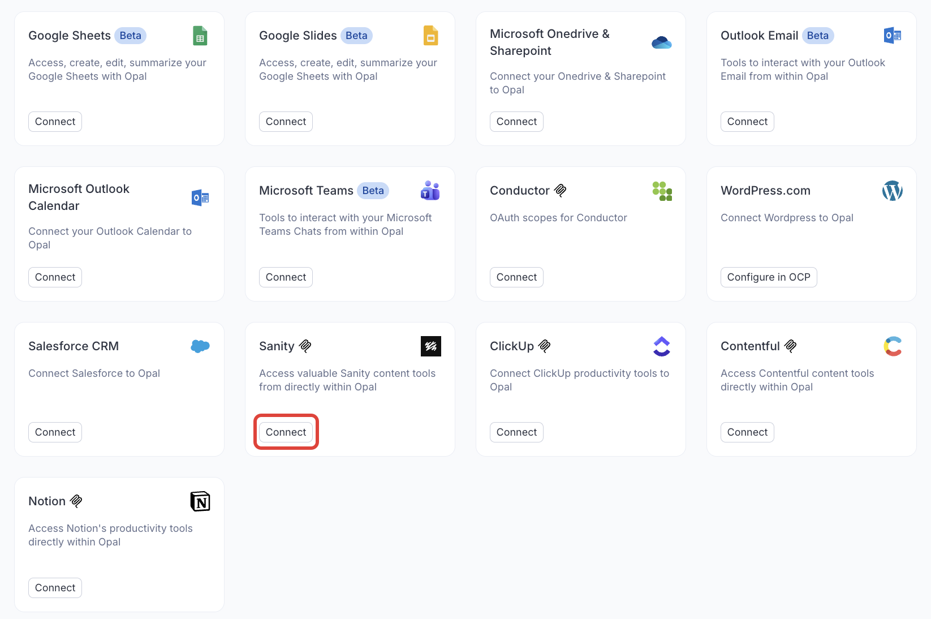The height and width of the screenshot is (619, 931).
Task: Select the Contentful card title
Action: click(x=750, y=346)
